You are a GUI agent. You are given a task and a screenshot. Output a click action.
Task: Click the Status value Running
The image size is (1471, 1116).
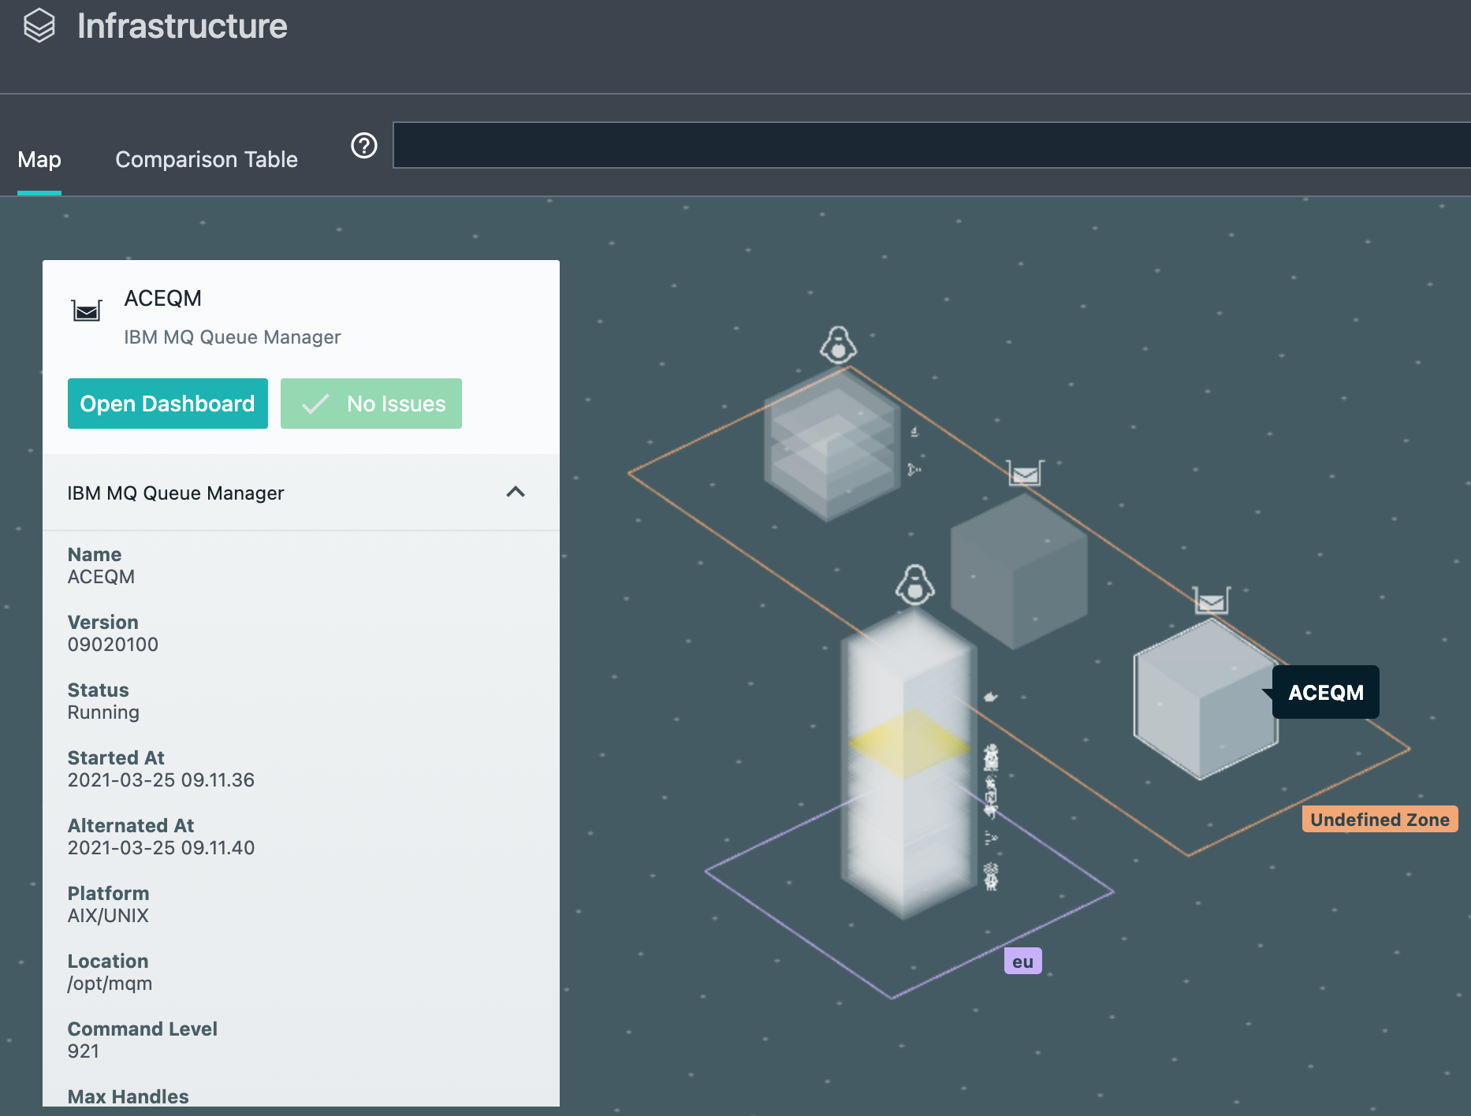tap(103, 712)
